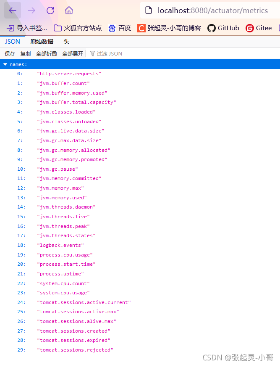Click the value "system.cpu.count"

click(63, 283)
